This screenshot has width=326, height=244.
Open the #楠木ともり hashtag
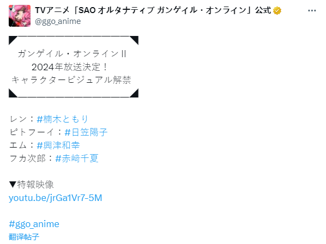pyautogui.click(x=63, y=119)
